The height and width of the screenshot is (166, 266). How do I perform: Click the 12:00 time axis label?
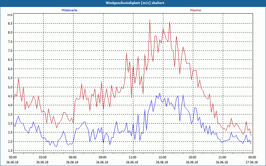(133, 157)
